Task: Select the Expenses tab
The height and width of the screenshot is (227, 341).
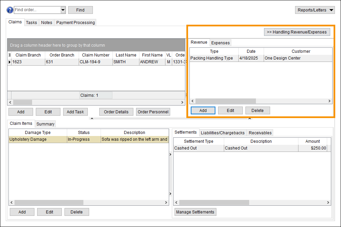Action: coord(220,43)
